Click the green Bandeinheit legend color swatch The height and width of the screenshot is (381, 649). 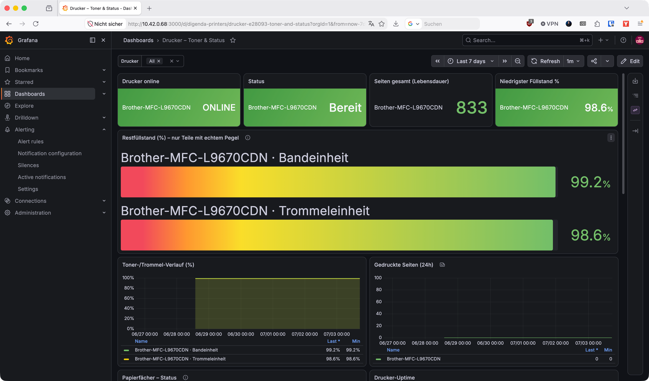127,350
